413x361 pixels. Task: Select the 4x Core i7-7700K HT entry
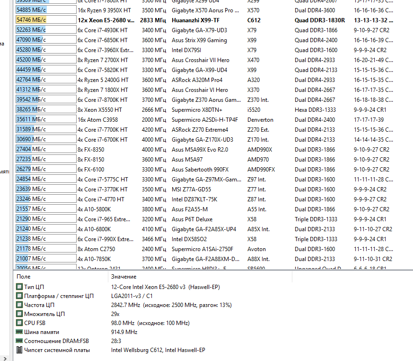pos(103,130)
